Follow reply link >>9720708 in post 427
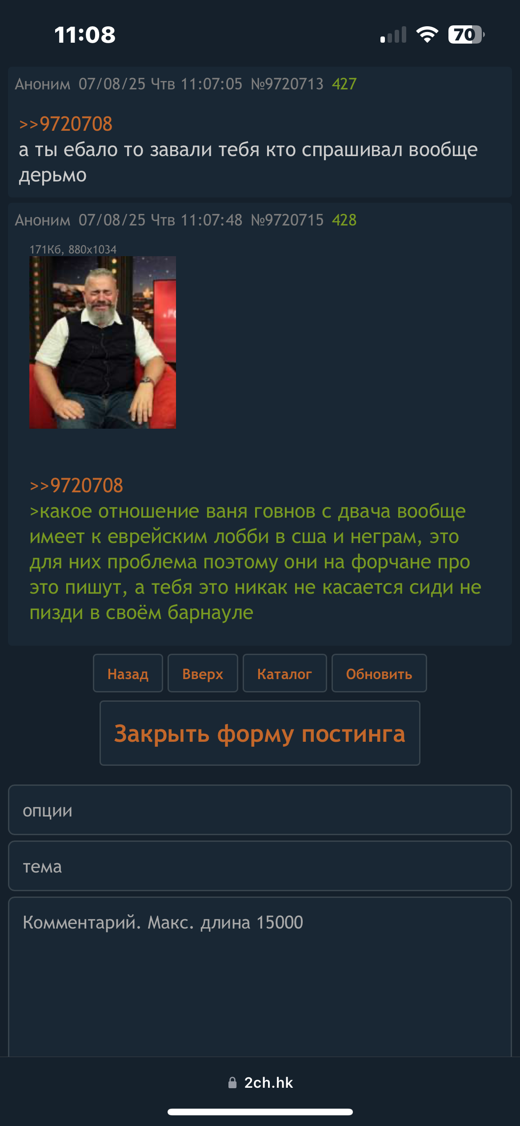This screenshot has height=1126, width=520. point(65,124)
